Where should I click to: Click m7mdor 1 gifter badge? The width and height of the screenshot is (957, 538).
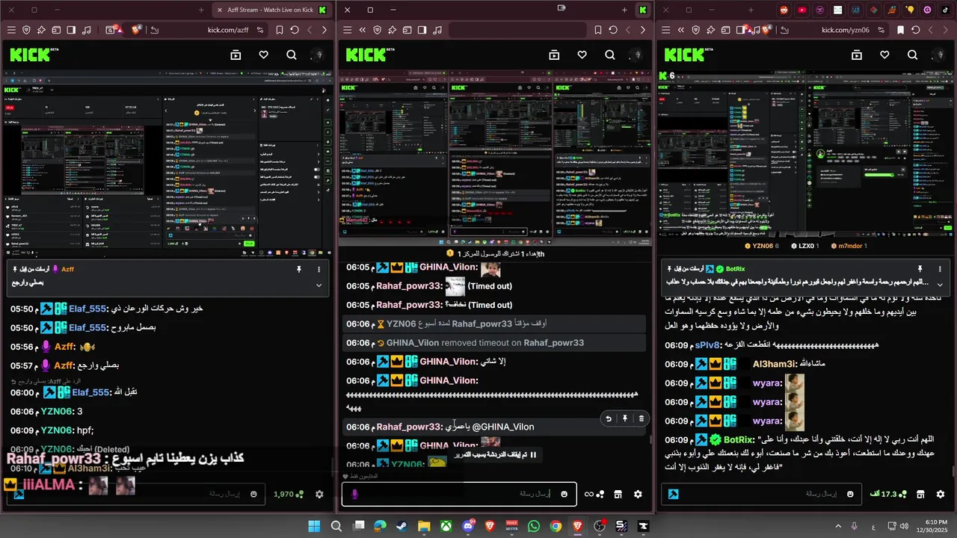coord(851,246)
